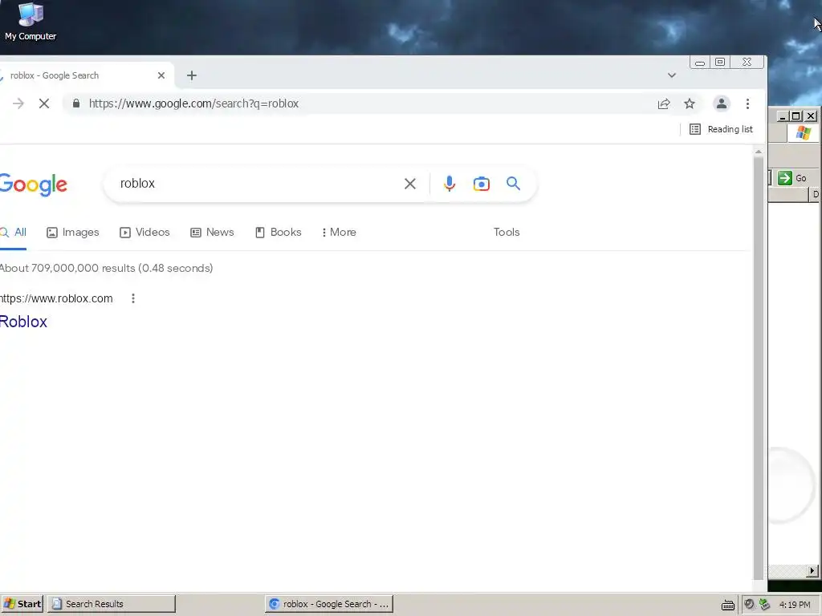Open the Start menu
This screenshot has width=822, height=616.
[x=22, y=604]
